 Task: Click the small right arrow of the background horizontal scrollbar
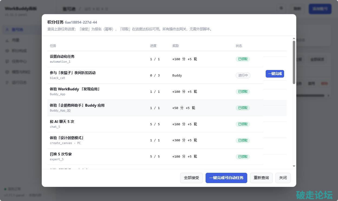329,95
